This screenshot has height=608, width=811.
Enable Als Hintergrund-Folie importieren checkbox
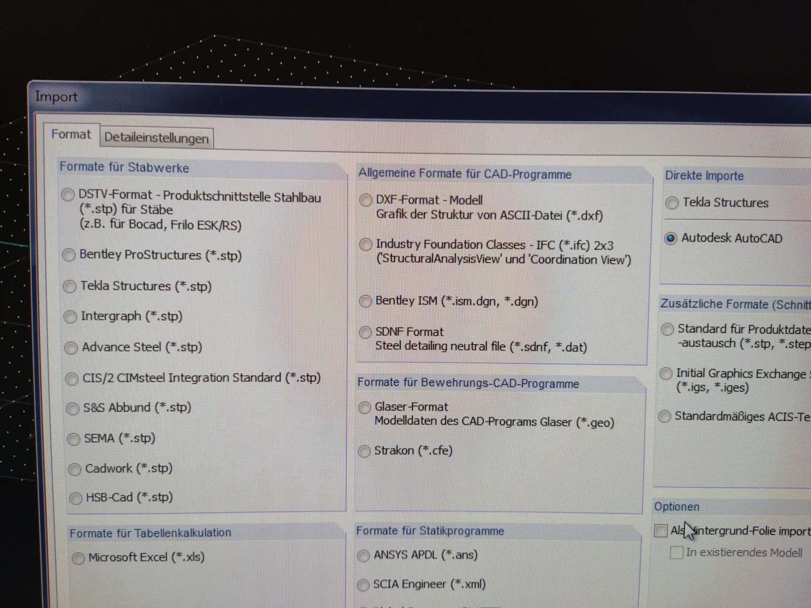[x=660, y=531]
